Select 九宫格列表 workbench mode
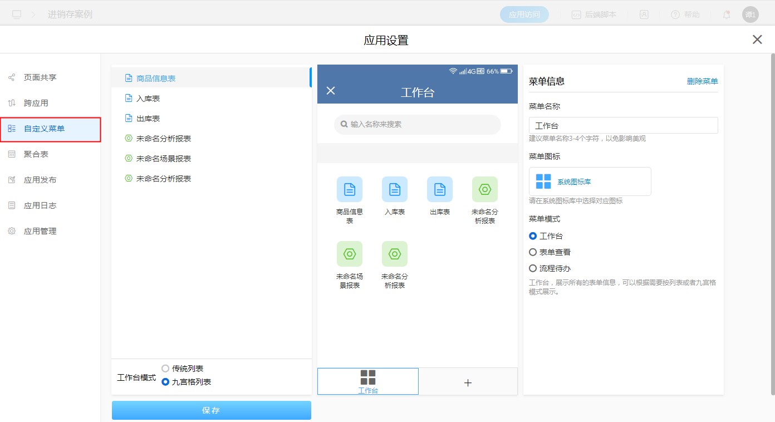The image size is (775, 422). tap(165, 382)
